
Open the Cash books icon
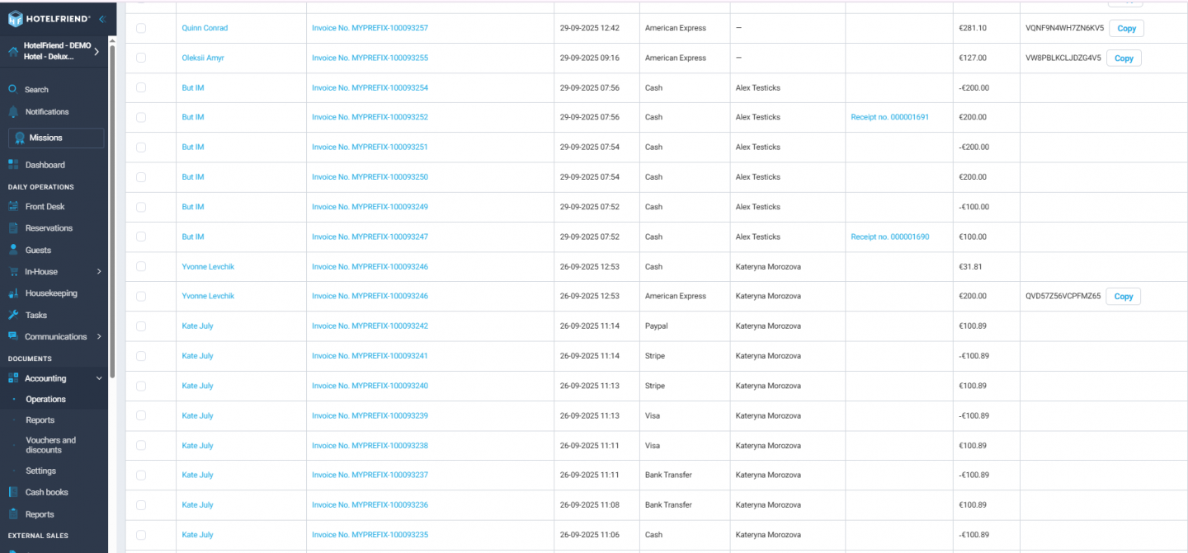(14, 491)
